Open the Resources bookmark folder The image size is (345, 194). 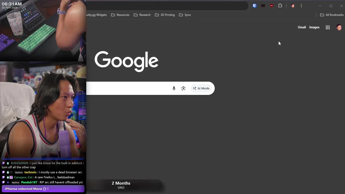tap(120, 15)
